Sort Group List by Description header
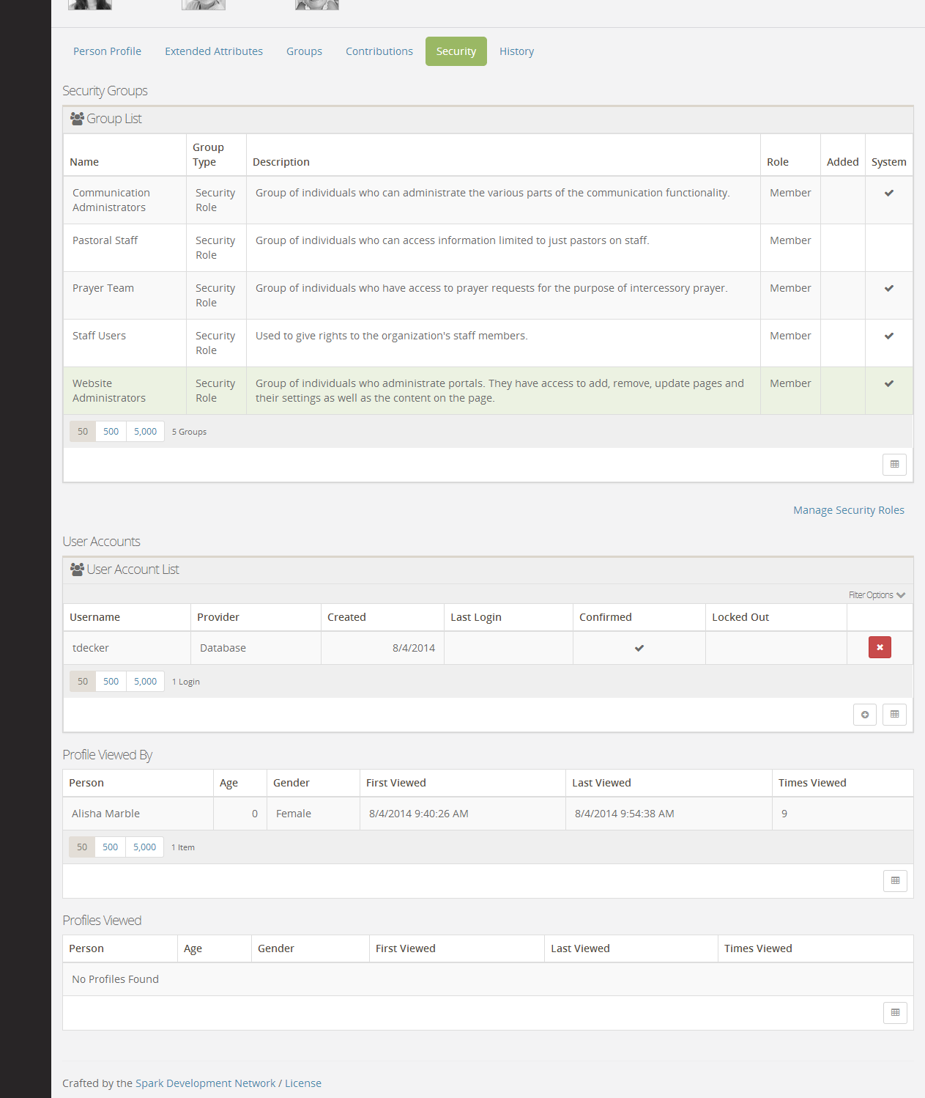The image size is (925, 1098). pos(281,162)
